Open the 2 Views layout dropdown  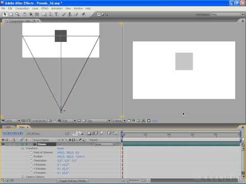[x=119, y=121]
